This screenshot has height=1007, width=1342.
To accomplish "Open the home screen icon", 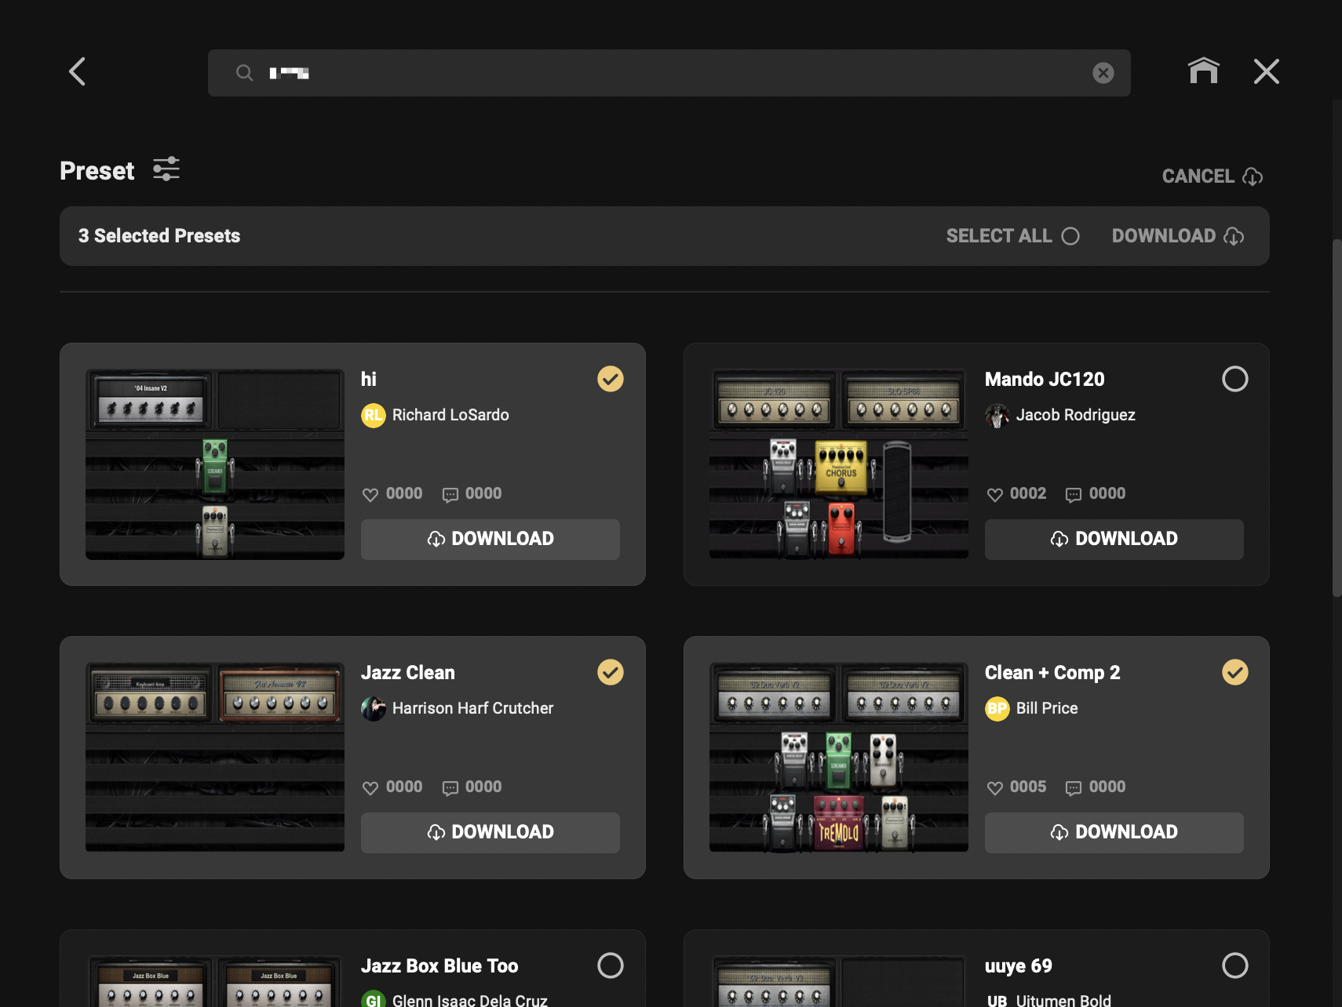I will pos(1203,71).
